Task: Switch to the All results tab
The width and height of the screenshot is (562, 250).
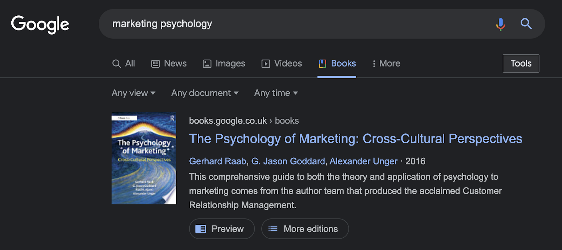Action: (124, 63)
